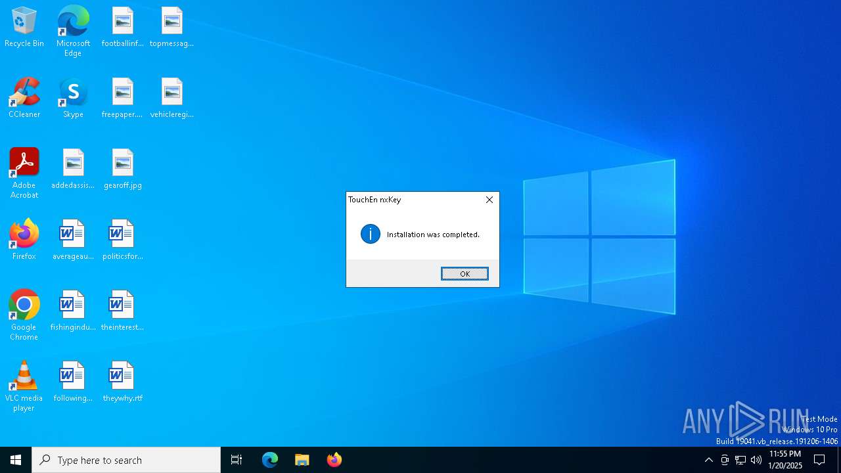Select the Adobe Acrobat desktop shortcut
Viewport: 841px width, 473px height.
pos(24,173)
